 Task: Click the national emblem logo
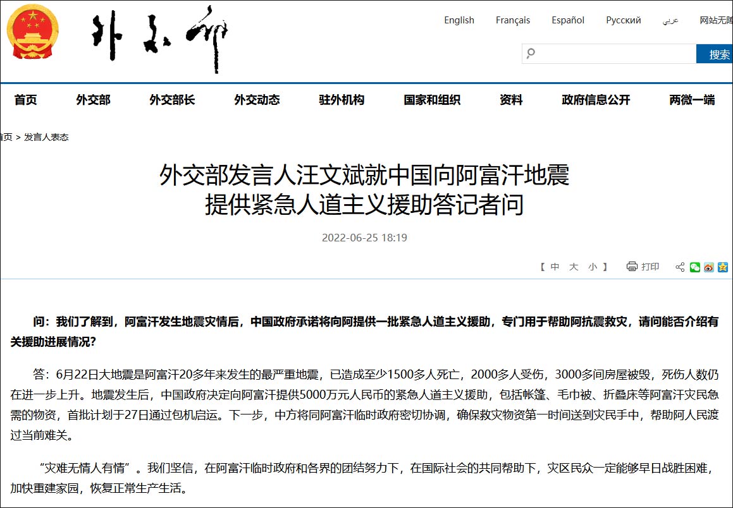tap(32, 33)
